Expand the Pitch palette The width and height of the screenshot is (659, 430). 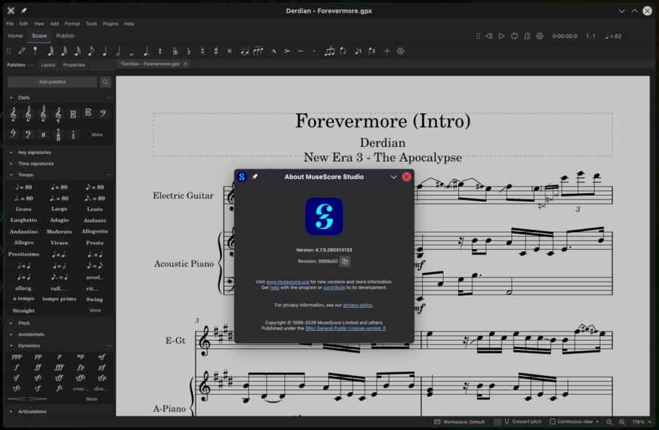point(12,323)
